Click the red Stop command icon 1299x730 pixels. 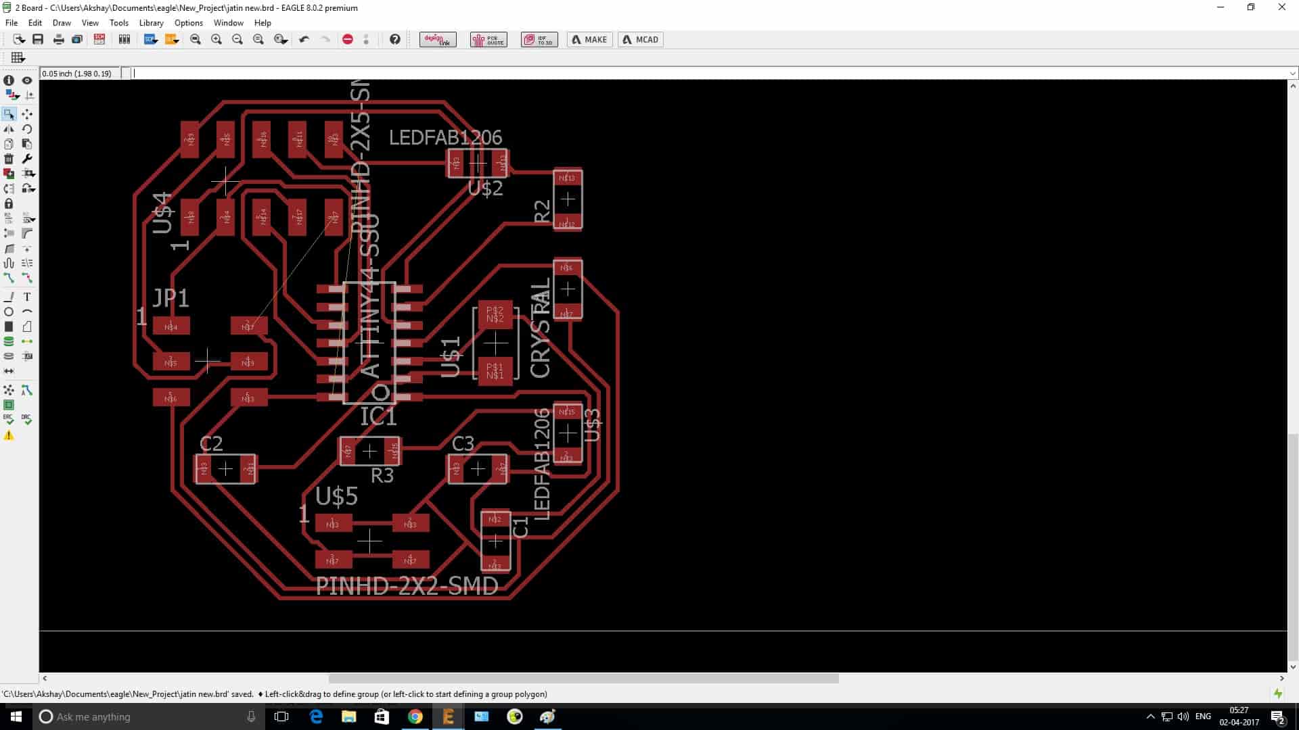pyautogui.click(x=348, y=39)
